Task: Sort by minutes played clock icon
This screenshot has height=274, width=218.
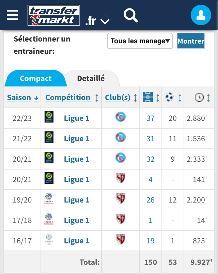Action: tap(199, 97)
